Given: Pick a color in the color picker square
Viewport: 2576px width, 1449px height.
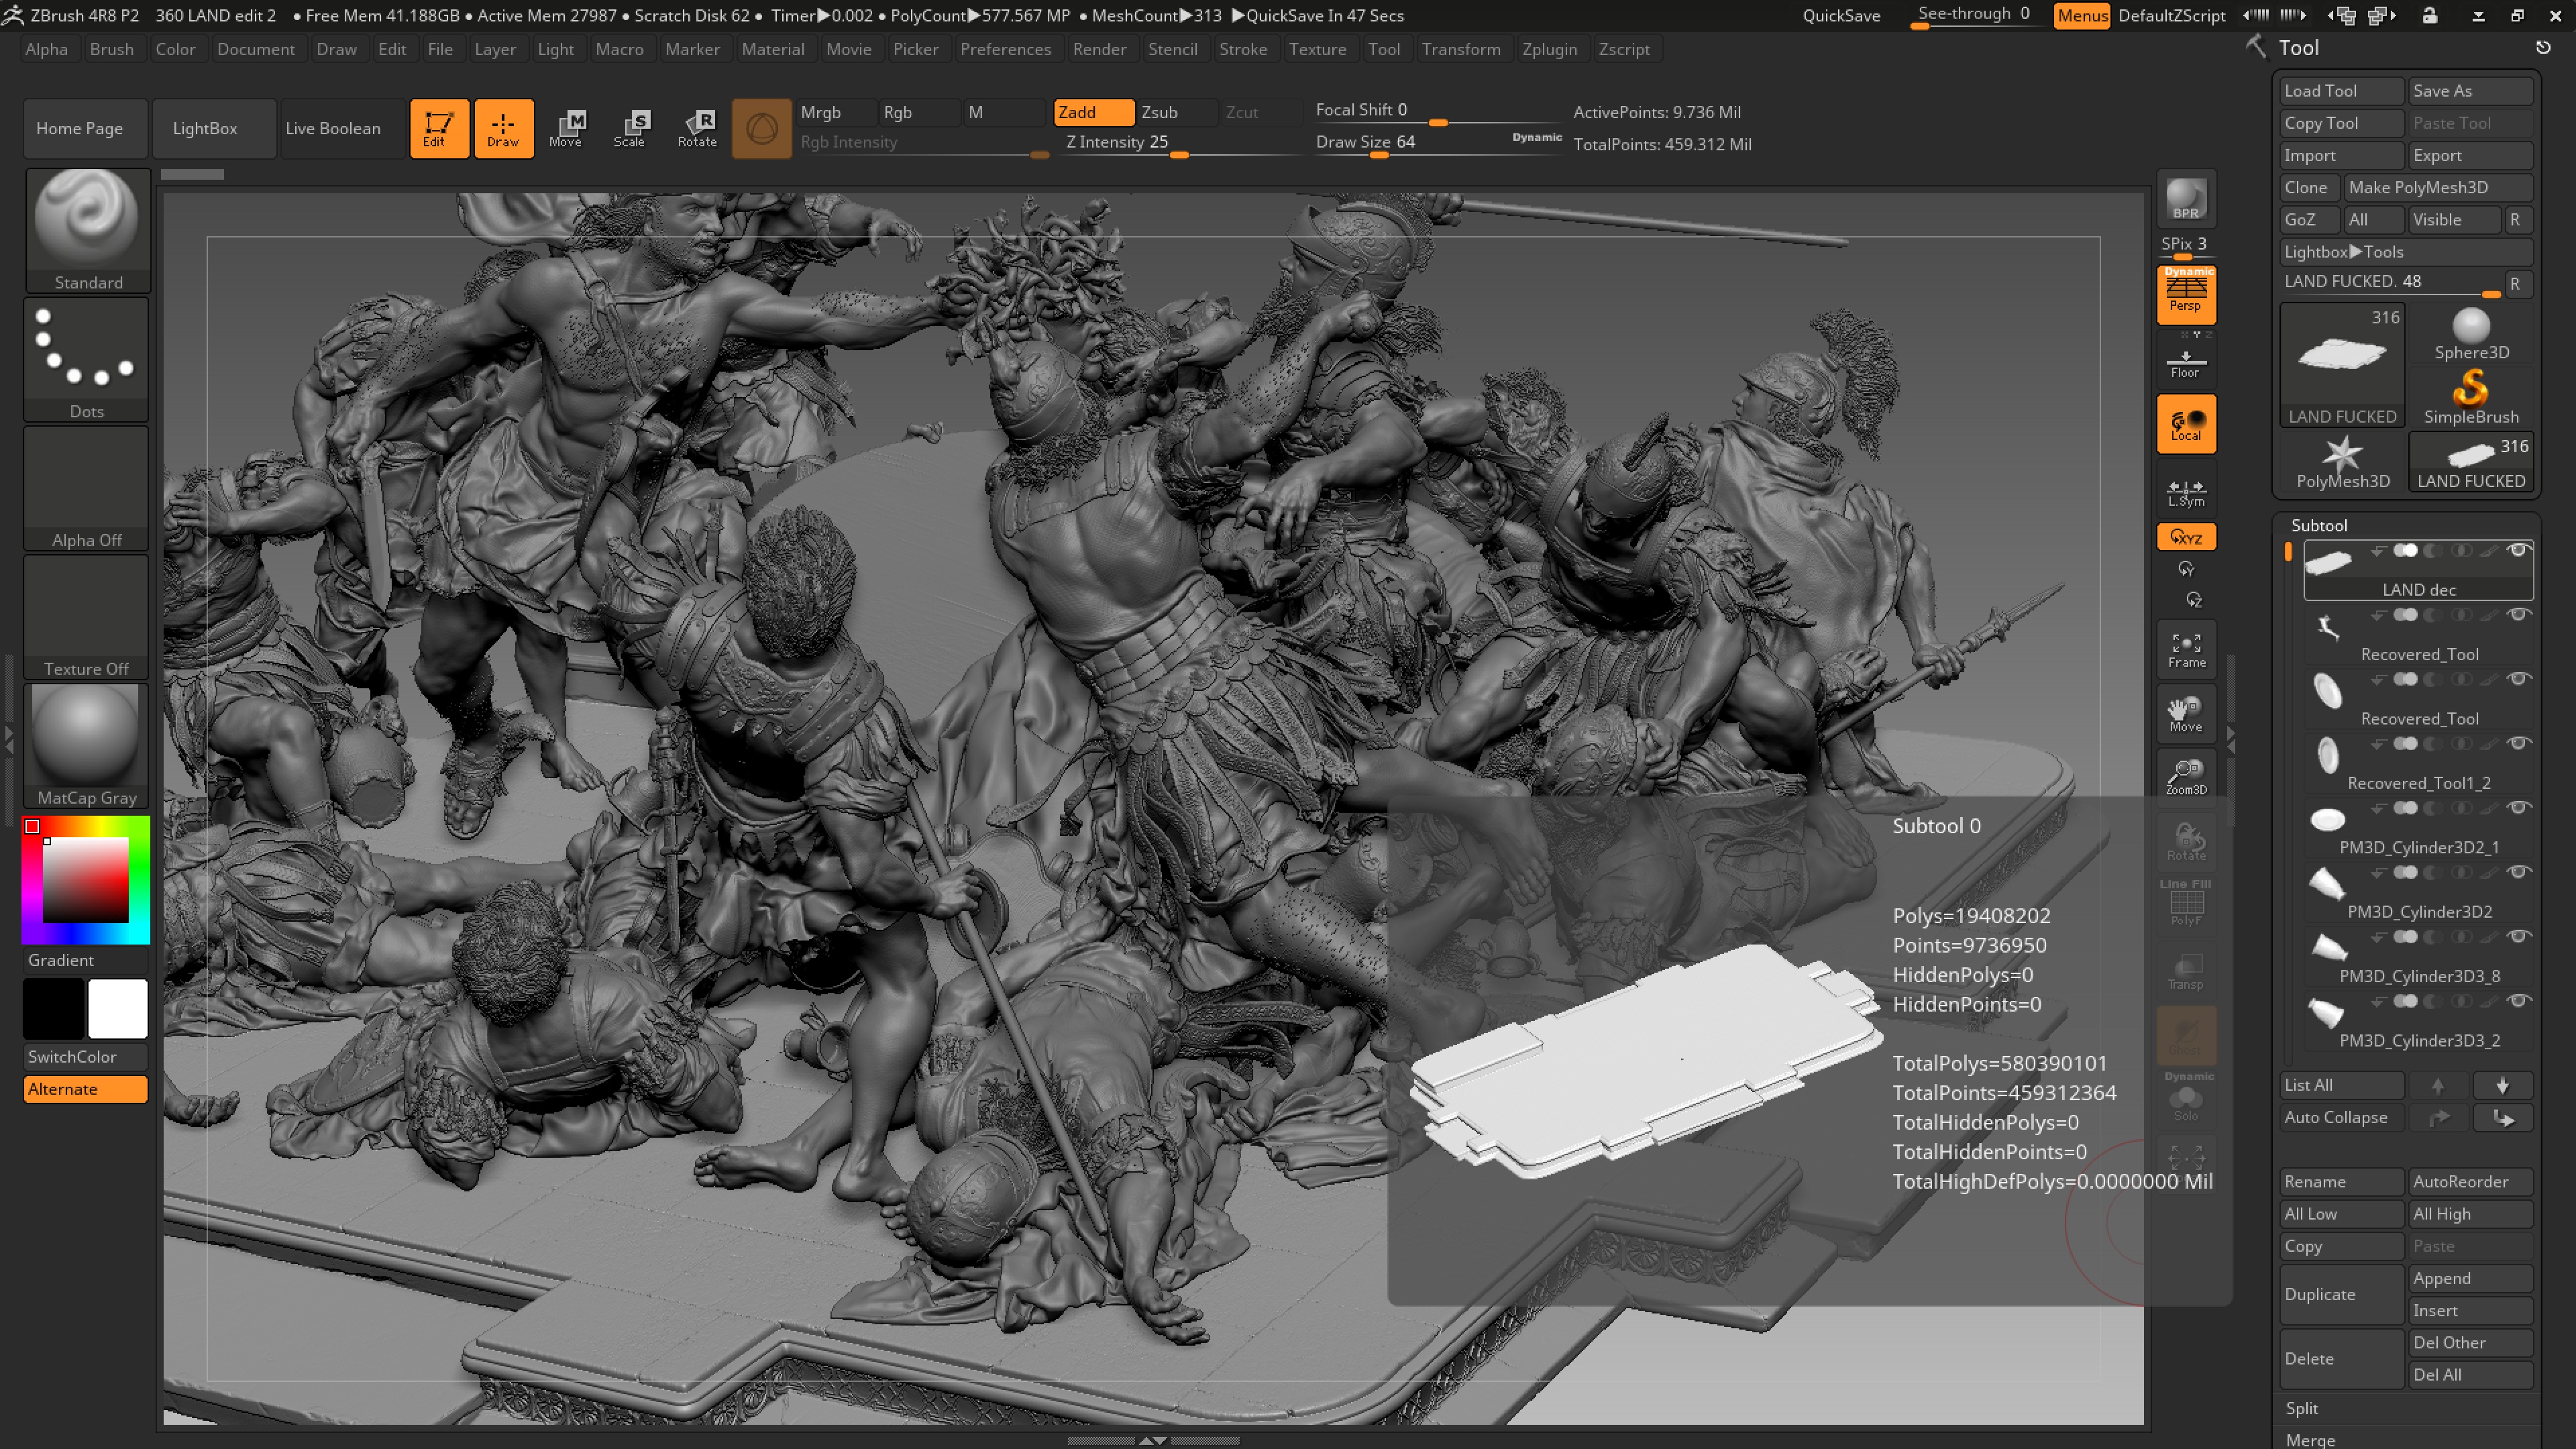Looking at the screenshot, I should pos(86,880).
